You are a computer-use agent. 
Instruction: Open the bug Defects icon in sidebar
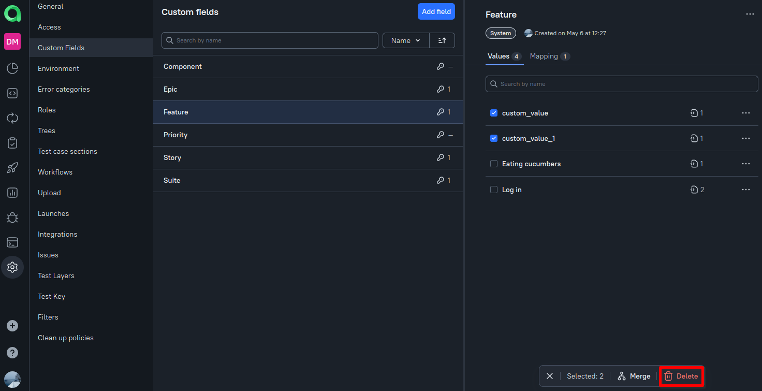(12, 218)
